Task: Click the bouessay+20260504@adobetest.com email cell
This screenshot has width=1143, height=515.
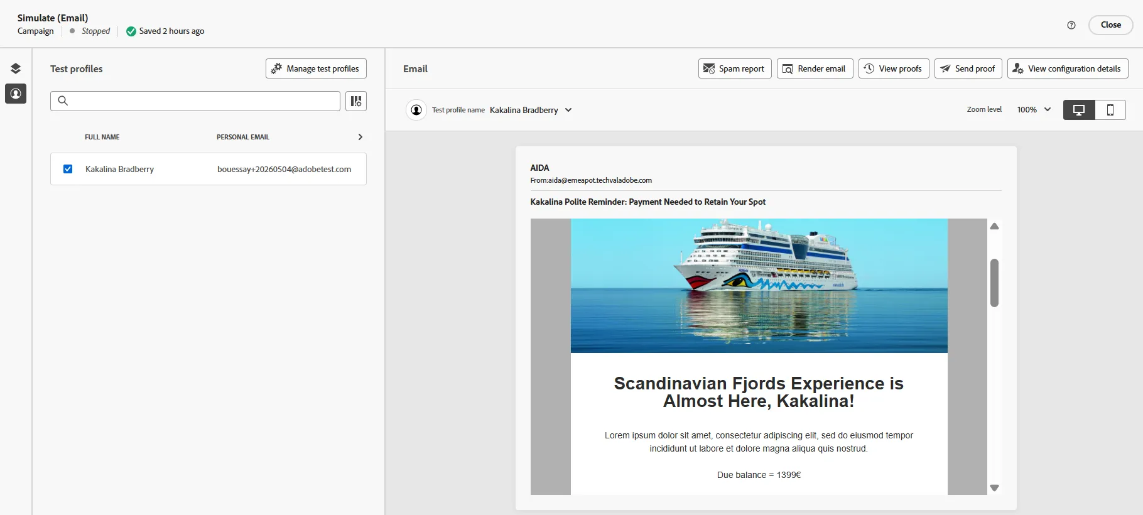Action: 284,169
